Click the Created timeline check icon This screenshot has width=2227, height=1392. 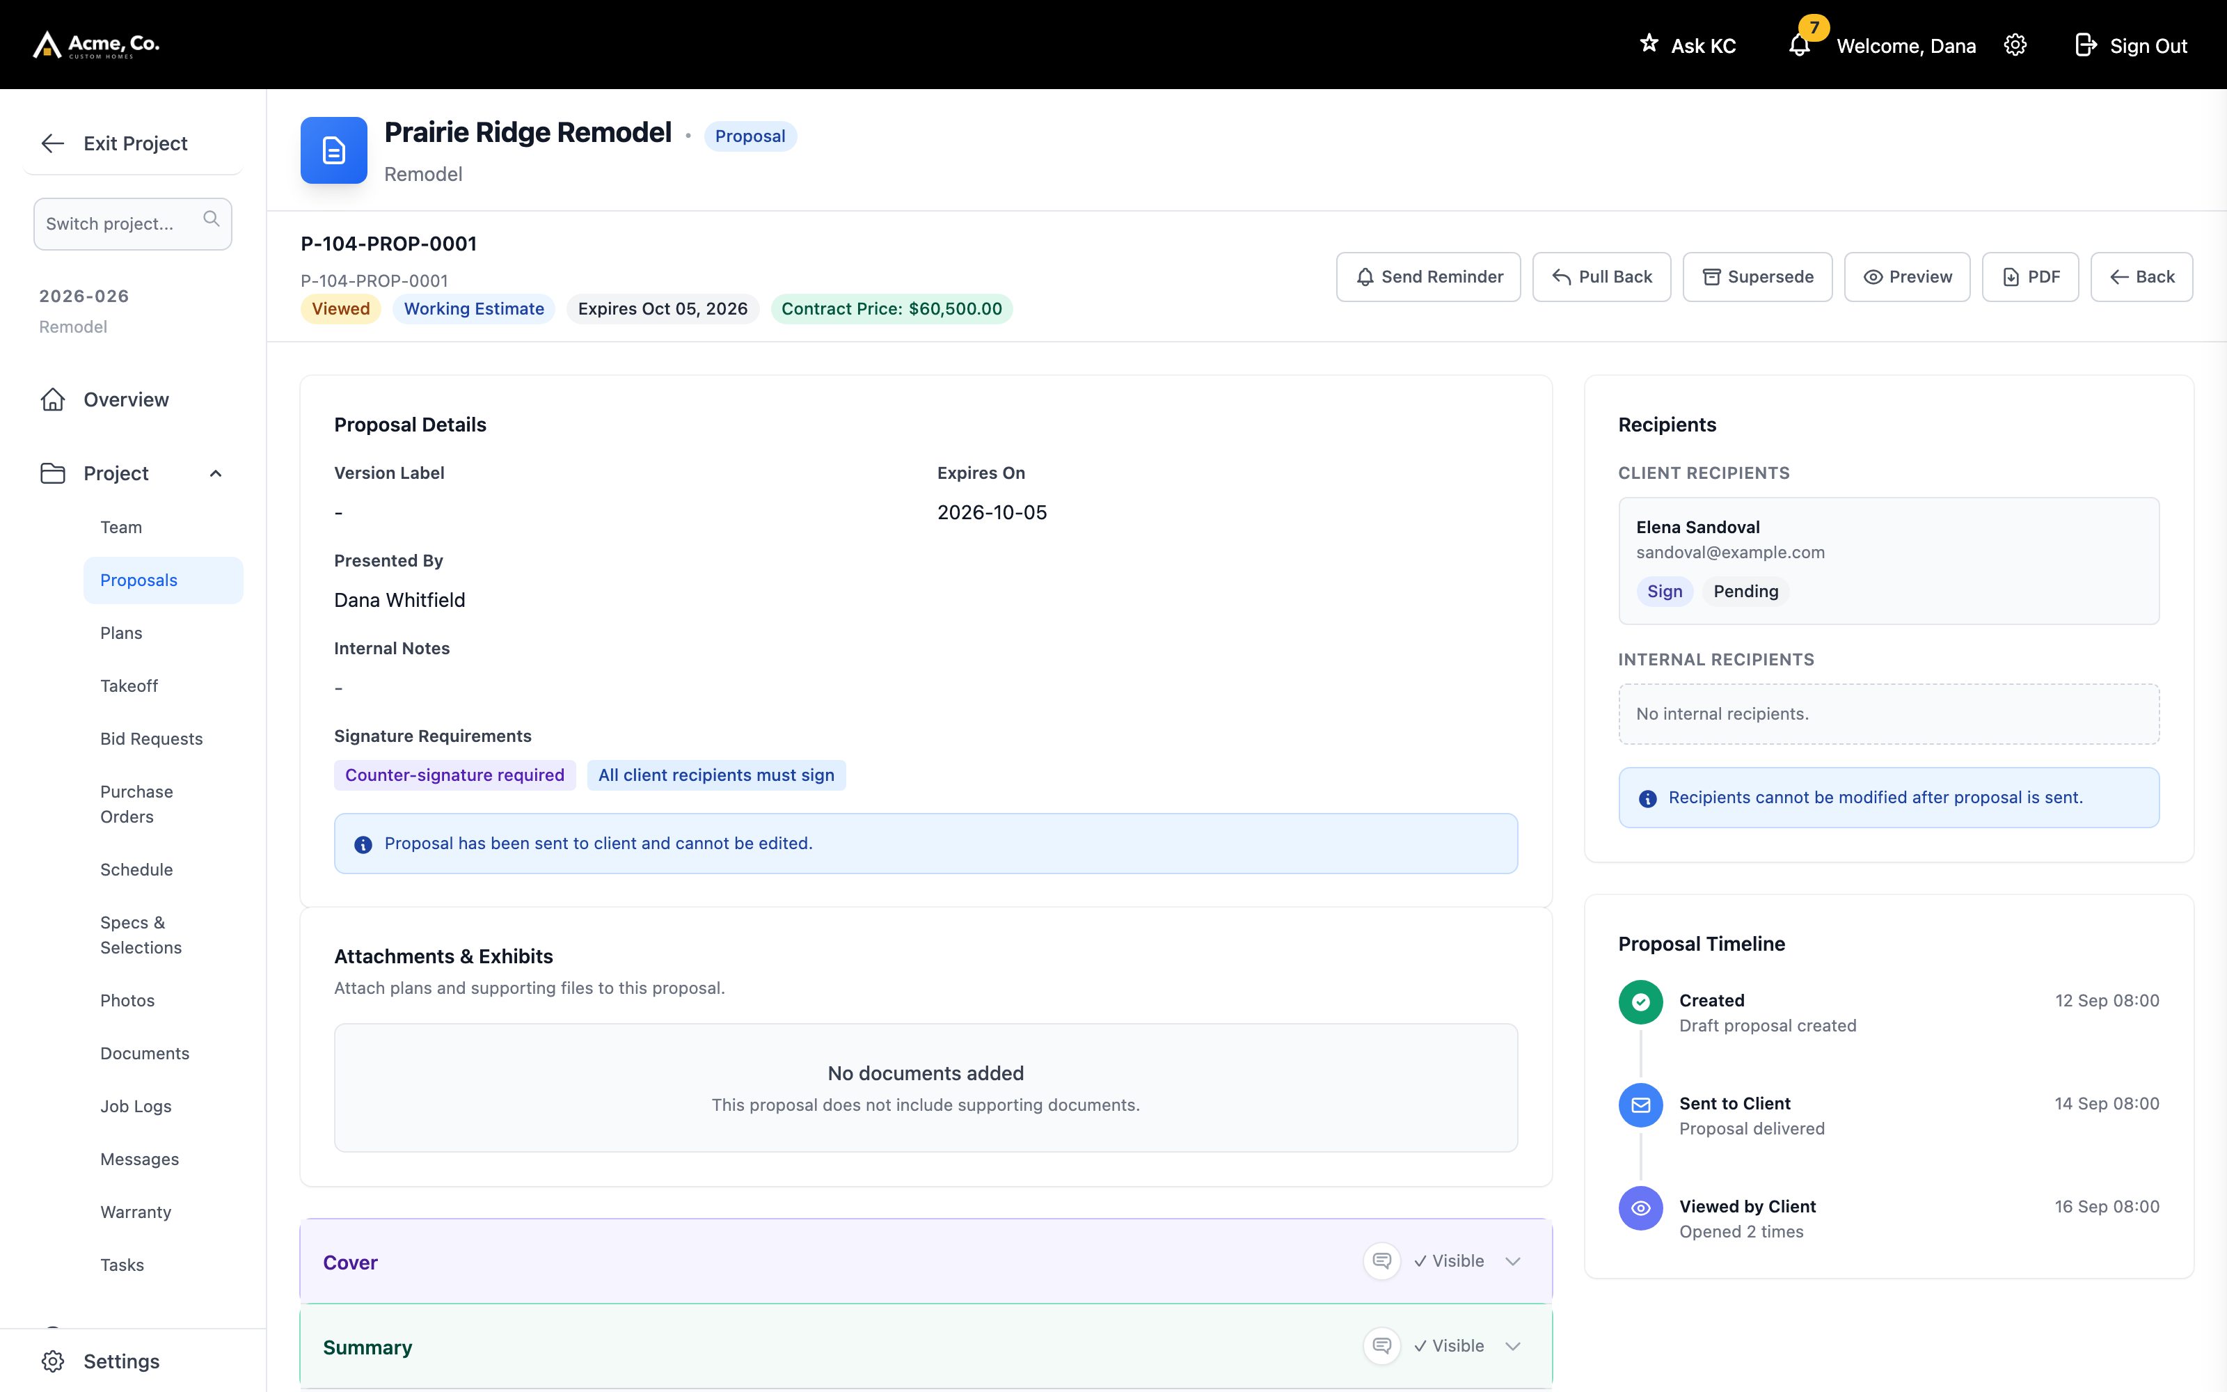(1641, 1002)
